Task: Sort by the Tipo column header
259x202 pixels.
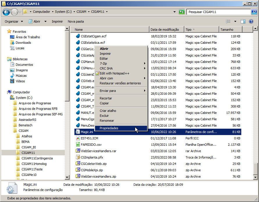Action: click(201, 30)
